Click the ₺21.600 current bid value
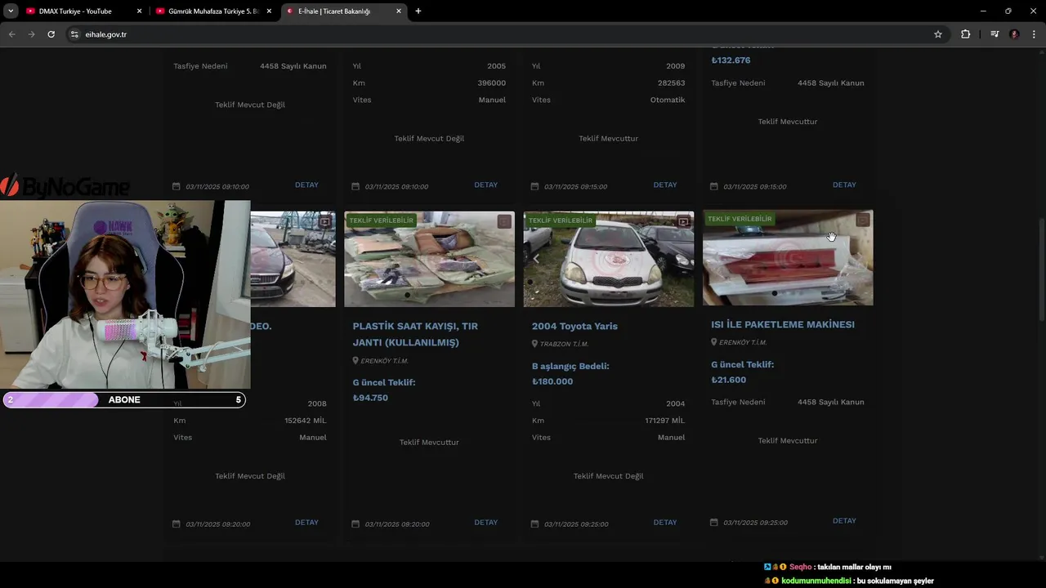 pyautogui.click(x=728, y=380)
